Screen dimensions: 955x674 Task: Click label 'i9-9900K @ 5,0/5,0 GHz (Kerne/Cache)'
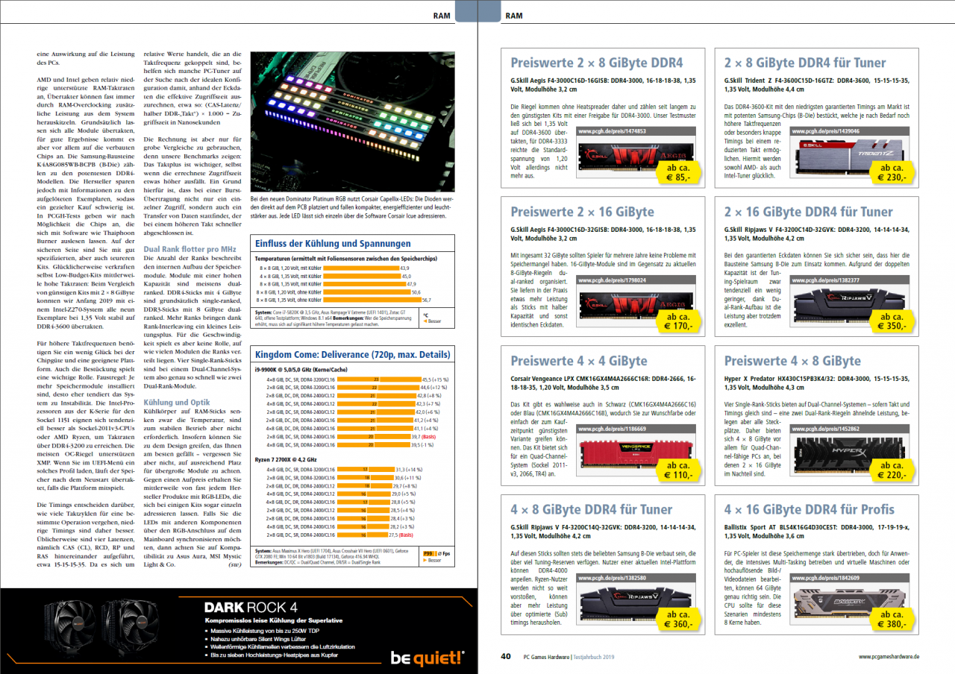(x=301, y=368)
